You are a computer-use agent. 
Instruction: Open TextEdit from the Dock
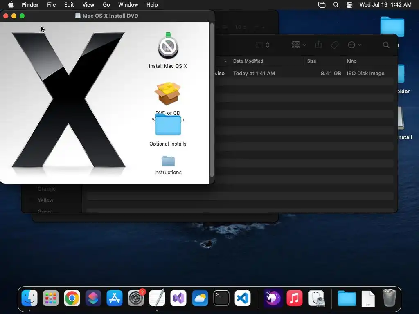tap(157, 298)
